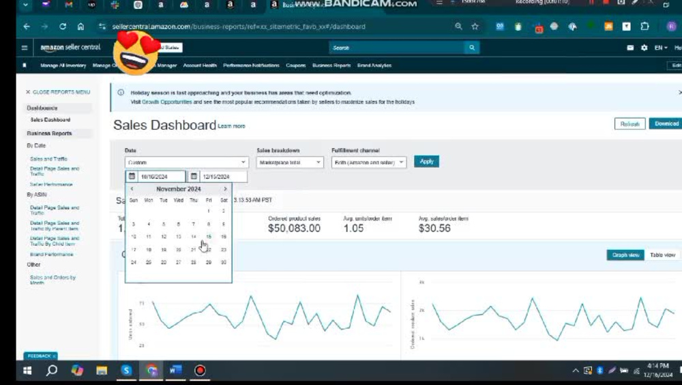
Task: Open Manage All Inventory in the nav bar
Action: 63,66
